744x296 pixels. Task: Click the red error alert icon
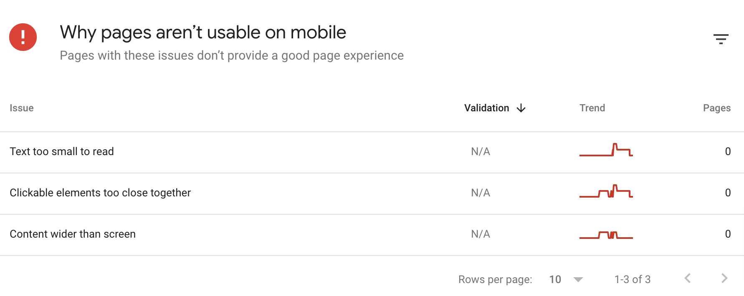(23, 37)
